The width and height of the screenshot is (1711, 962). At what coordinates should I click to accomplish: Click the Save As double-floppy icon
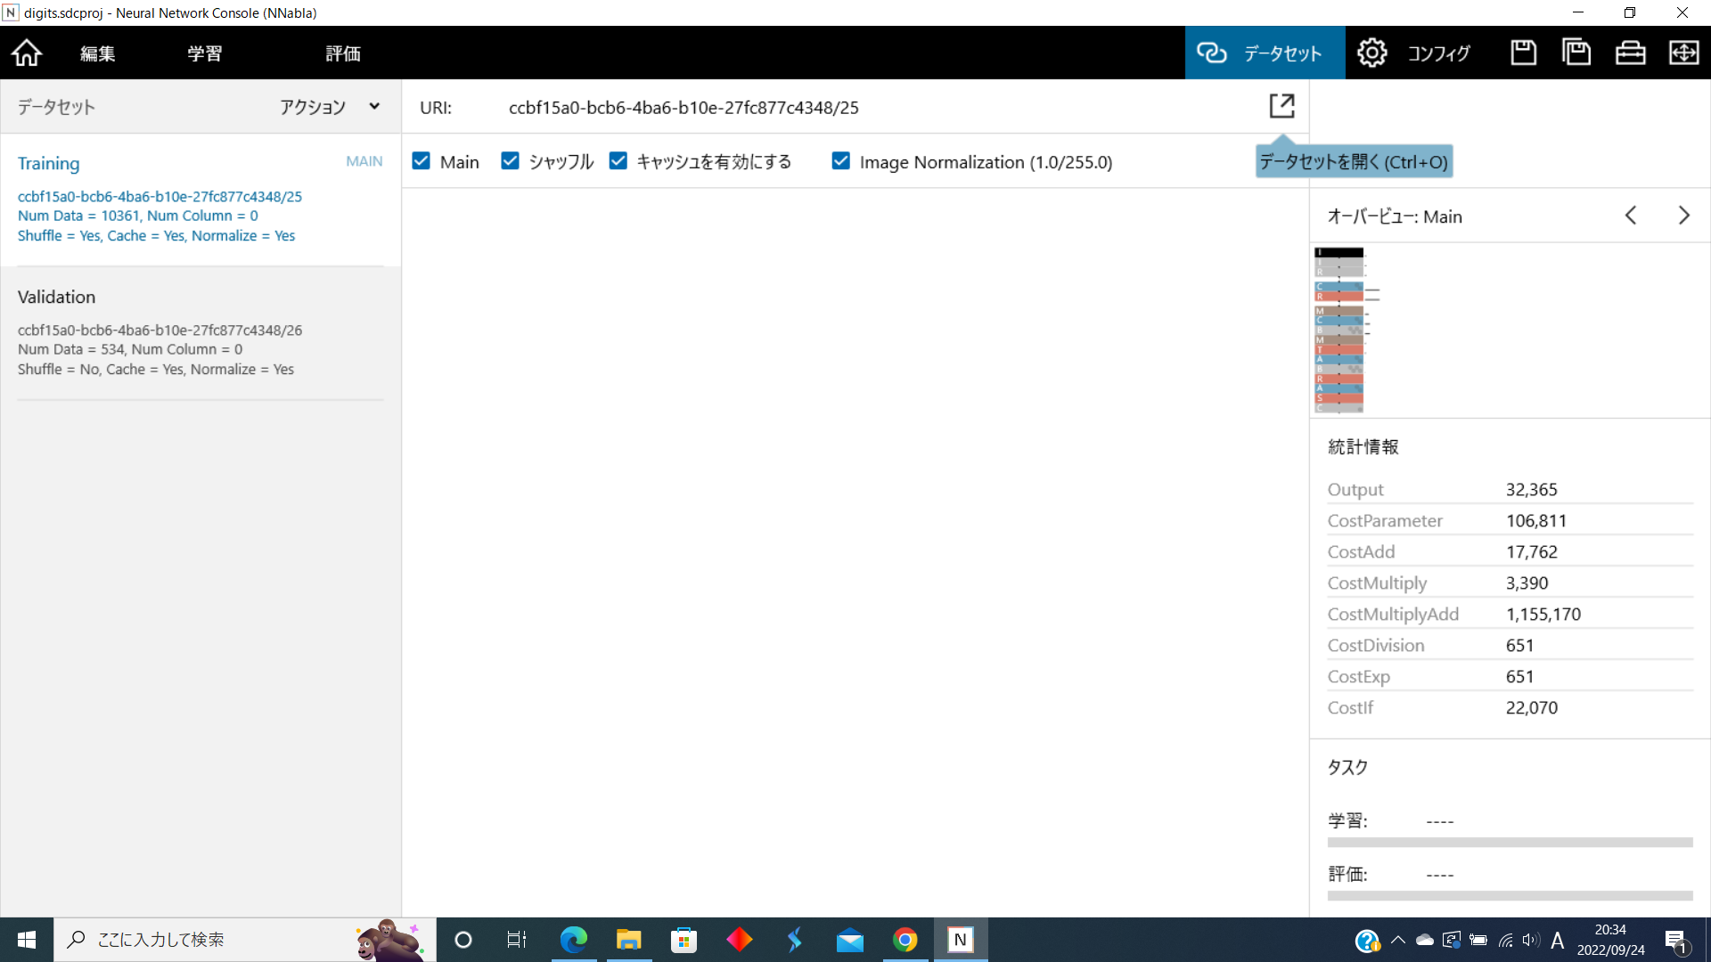1576,53
